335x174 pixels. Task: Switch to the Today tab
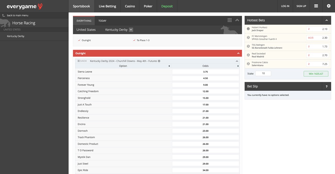[x=102, y=21]
